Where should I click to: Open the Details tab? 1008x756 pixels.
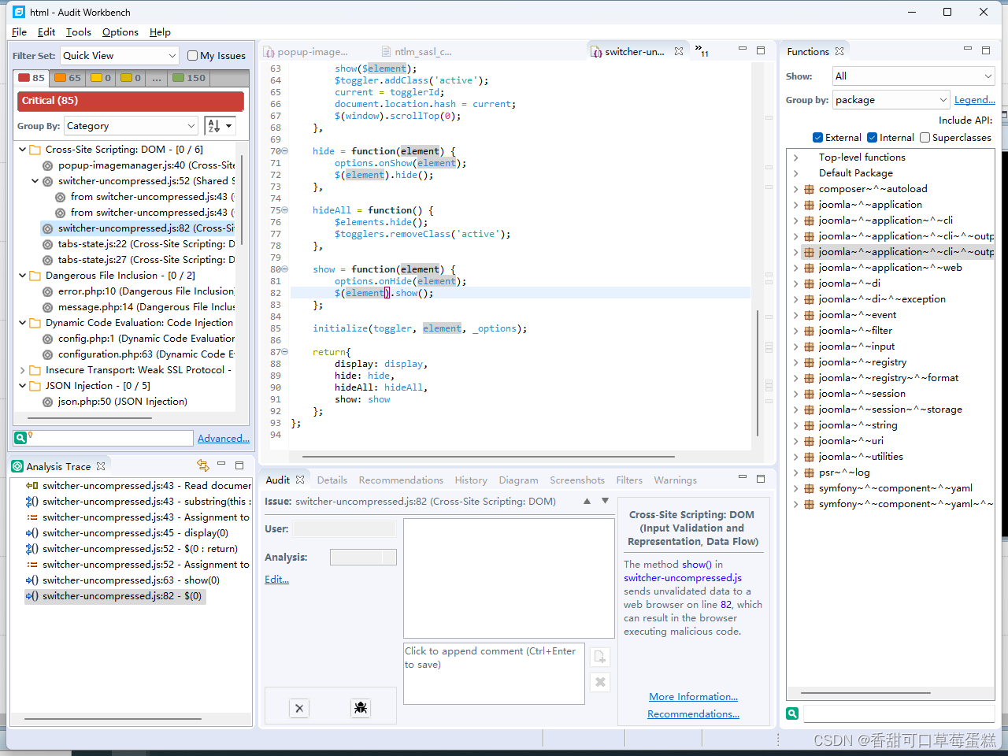tap(332, 480)
